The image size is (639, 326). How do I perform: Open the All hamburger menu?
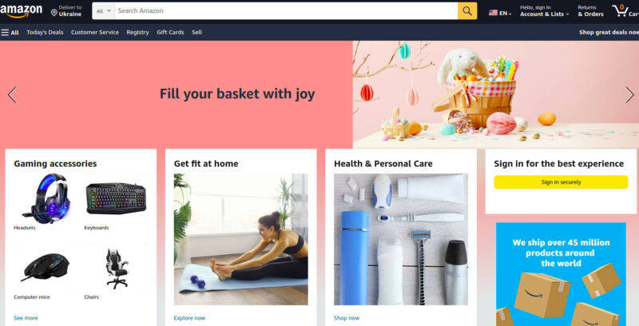[x=10, y=32]
